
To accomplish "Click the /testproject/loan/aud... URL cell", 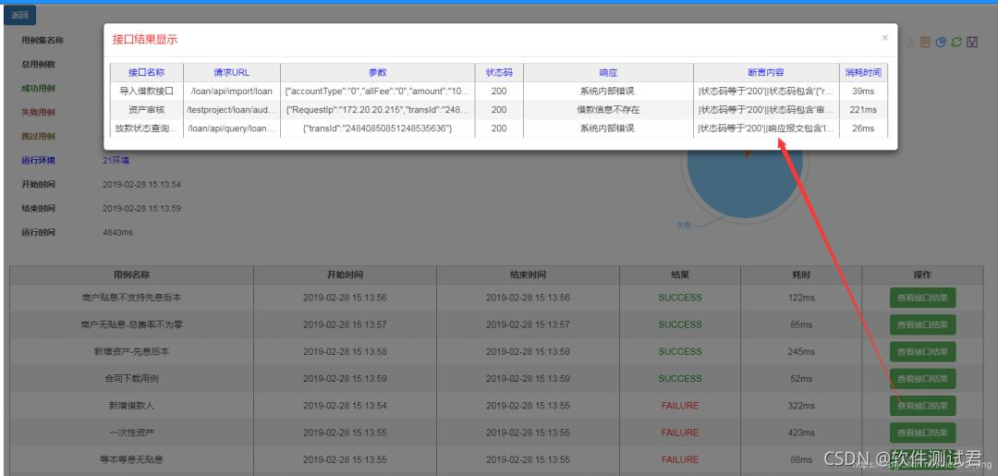I will point(232,109).
